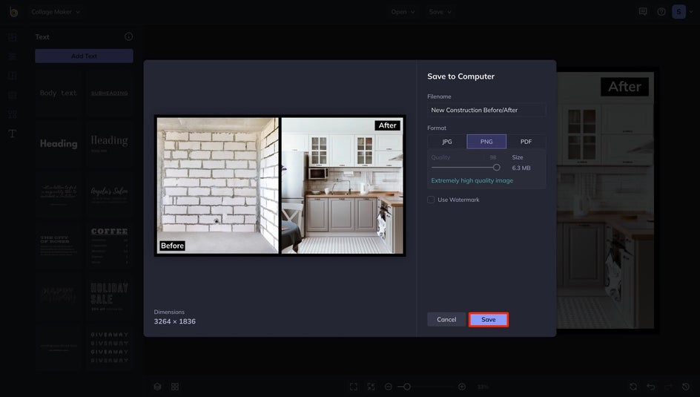Click the Text panel info icon
The image size is (700, 397).
point(128,36)
